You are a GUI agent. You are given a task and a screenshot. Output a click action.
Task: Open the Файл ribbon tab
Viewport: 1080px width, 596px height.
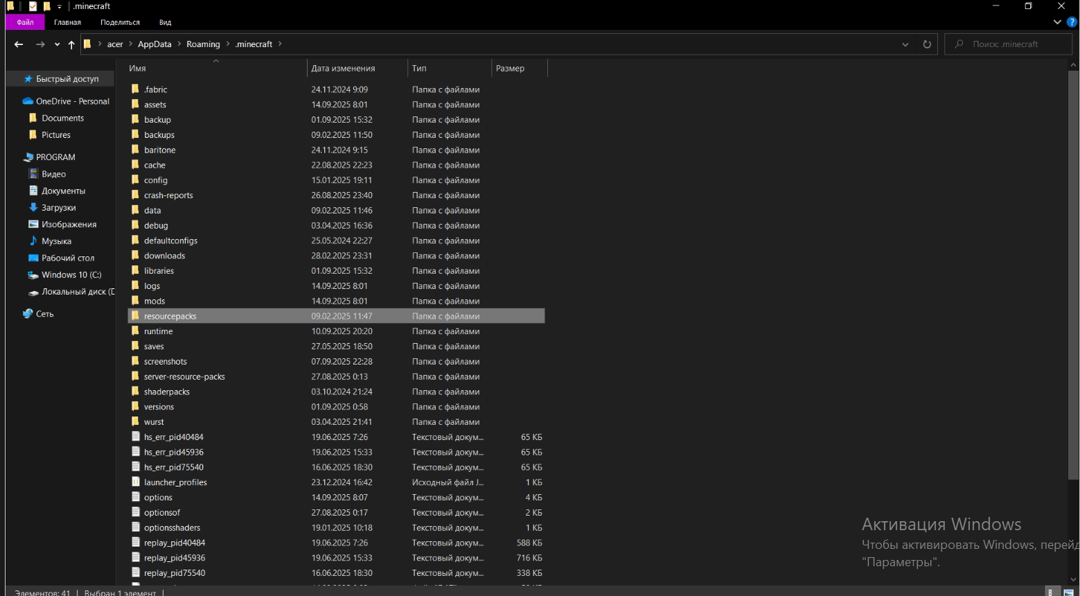coord(25,22)
